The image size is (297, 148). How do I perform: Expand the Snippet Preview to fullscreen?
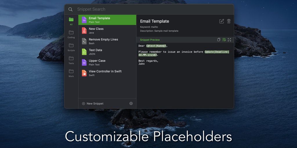(x=229, y=40)
